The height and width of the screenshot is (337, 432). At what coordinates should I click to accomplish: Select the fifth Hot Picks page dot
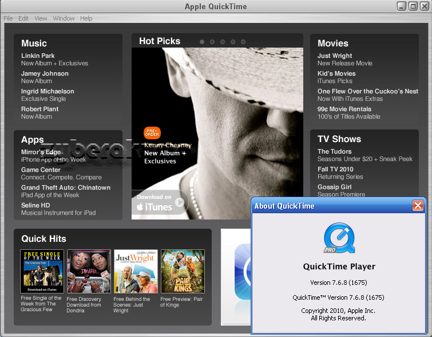coord(243,42)
